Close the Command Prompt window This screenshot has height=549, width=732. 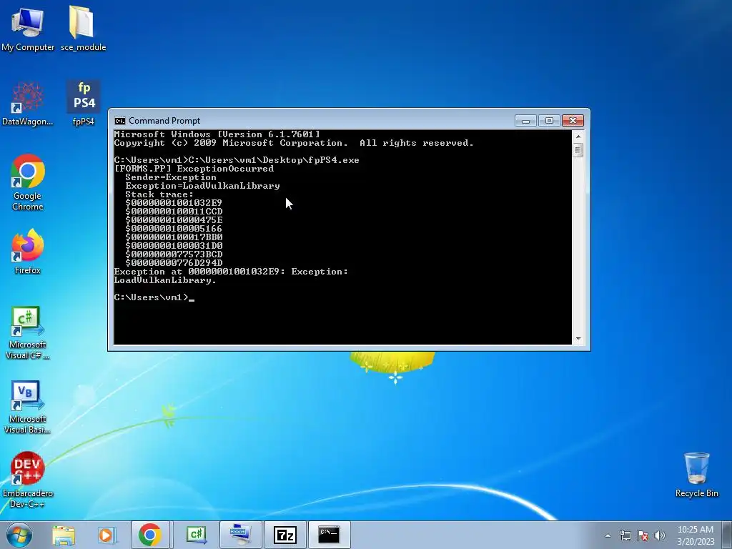pos(573,121)
